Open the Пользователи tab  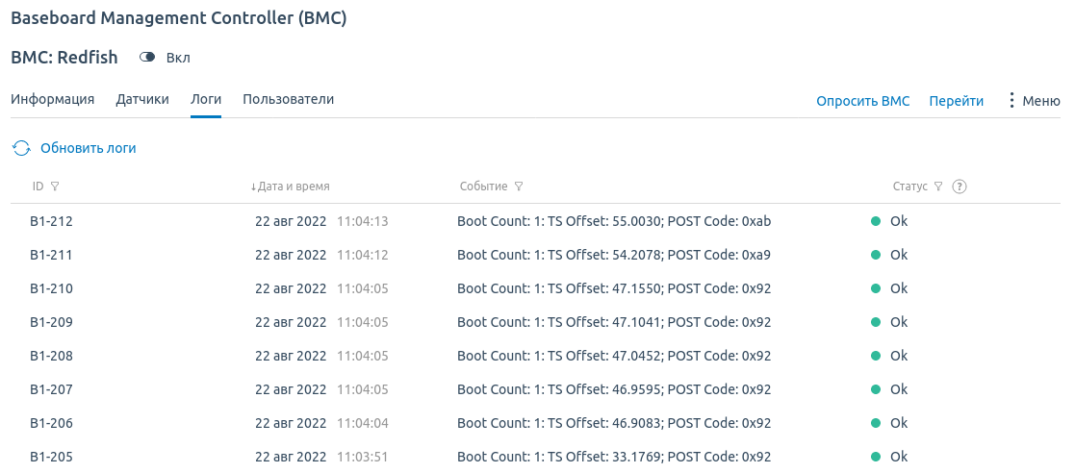[289, 99]
